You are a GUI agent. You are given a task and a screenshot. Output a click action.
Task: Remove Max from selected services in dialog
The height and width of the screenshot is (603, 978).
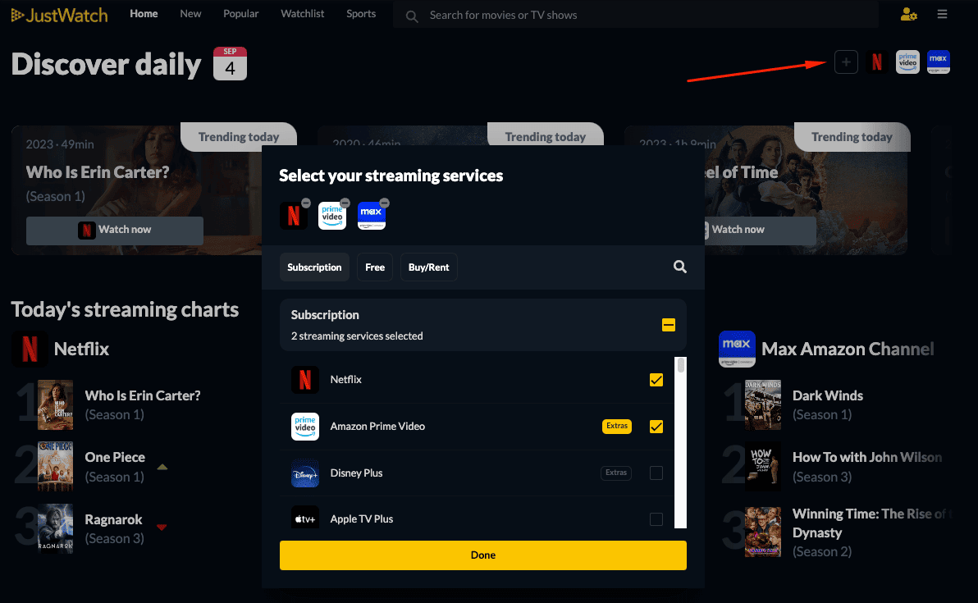tap(384, 203)
